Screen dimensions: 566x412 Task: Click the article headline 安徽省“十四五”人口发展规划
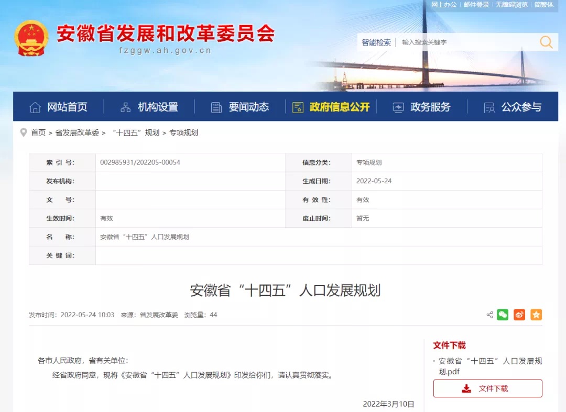point(285,291)
